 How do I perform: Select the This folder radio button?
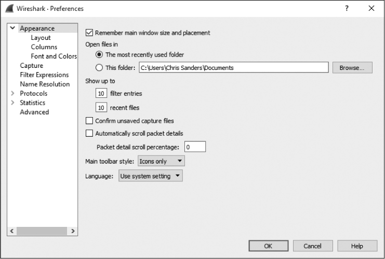click(99, 67)
